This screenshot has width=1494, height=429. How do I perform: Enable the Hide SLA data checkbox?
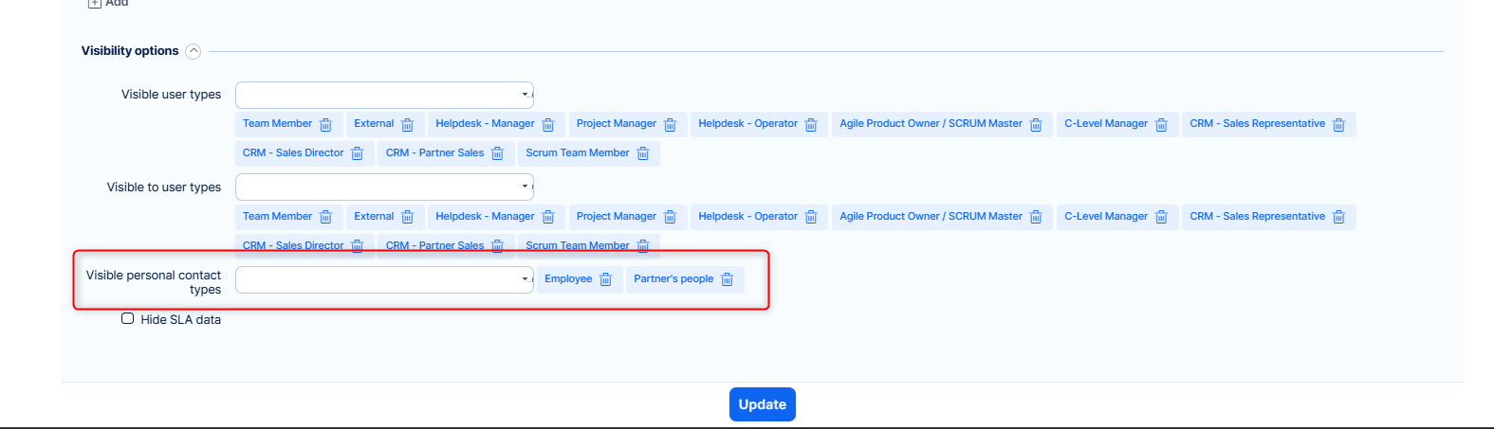point(127,319)
